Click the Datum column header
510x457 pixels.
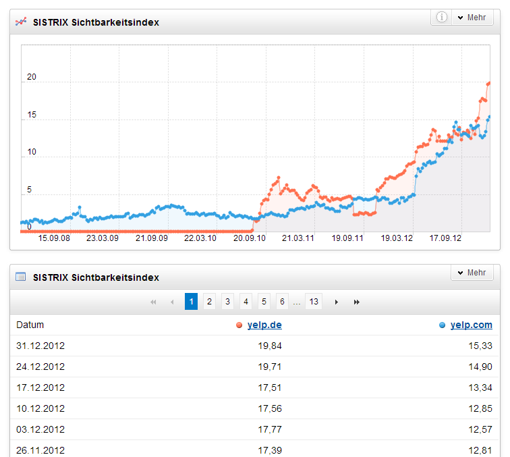[x=30, y=325]
